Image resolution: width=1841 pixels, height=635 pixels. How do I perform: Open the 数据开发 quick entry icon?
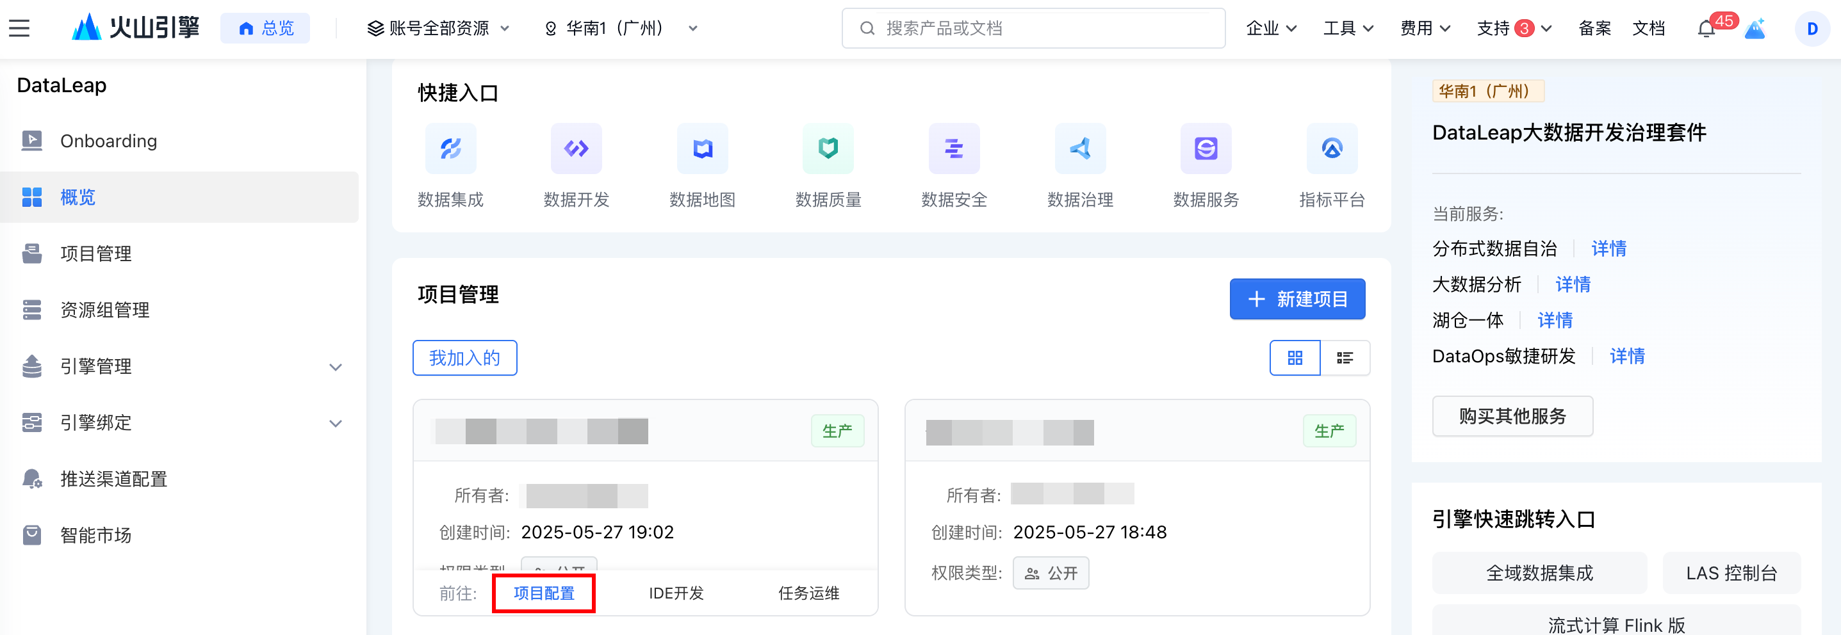[x=576, y=149]
